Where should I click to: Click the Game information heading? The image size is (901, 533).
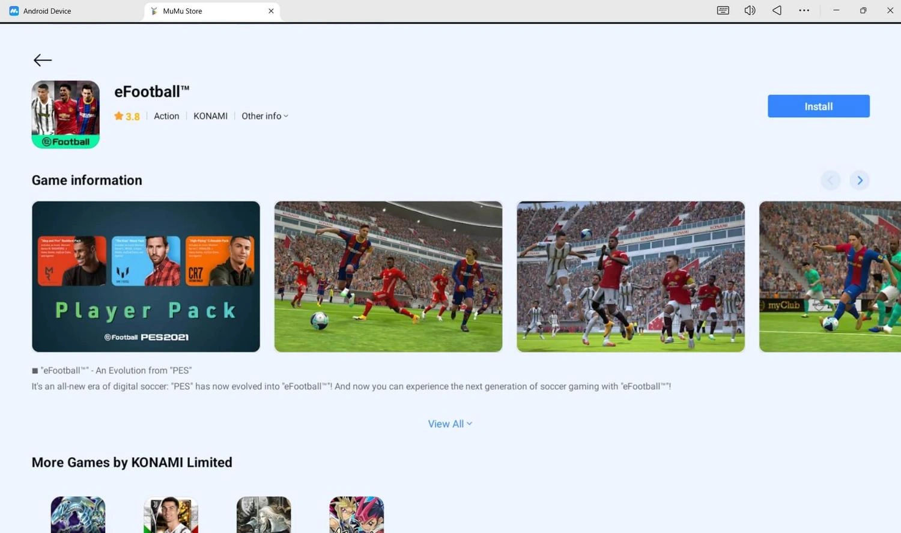coord(87,180)
